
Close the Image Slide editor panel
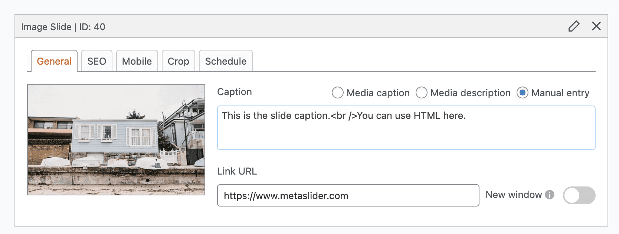pyautogui.click(x=596, y=26)
